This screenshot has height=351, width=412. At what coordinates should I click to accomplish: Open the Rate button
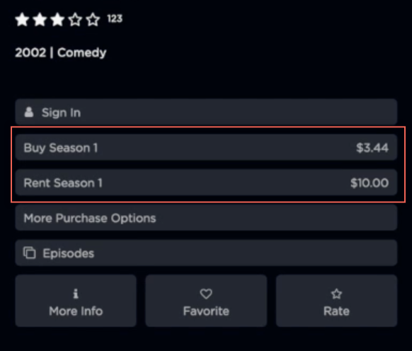pos(336,301)
